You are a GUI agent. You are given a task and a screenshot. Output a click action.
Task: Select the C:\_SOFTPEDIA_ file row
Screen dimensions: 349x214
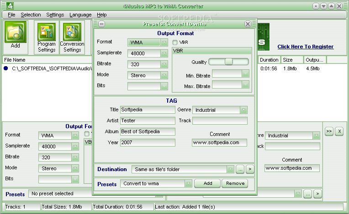coord(52,68)
